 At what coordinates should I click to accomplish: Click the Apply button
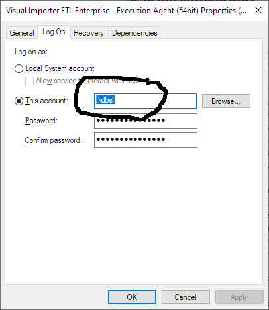[x=239, y=297]
